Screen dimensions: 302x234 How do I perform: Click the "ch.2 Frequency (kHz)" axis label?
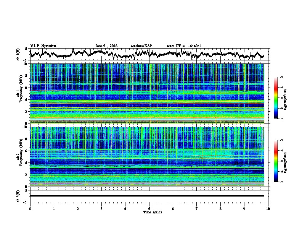(20, 153)
